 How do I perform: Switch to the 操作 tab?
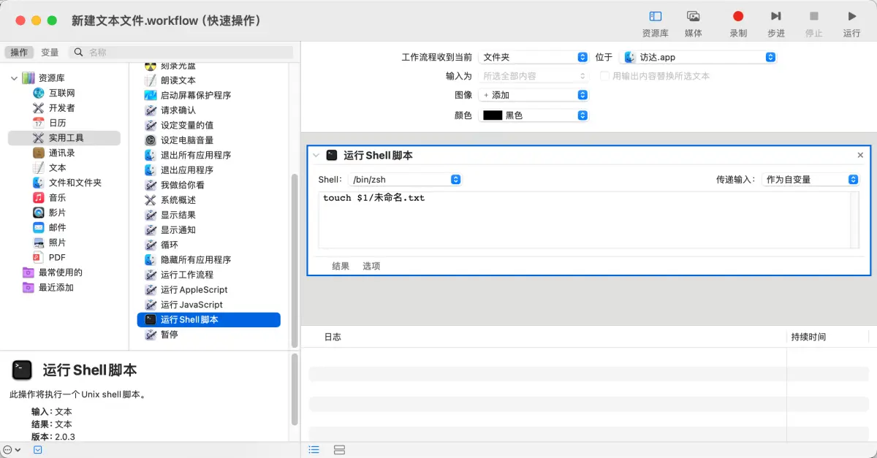click(x=20, y=52)
